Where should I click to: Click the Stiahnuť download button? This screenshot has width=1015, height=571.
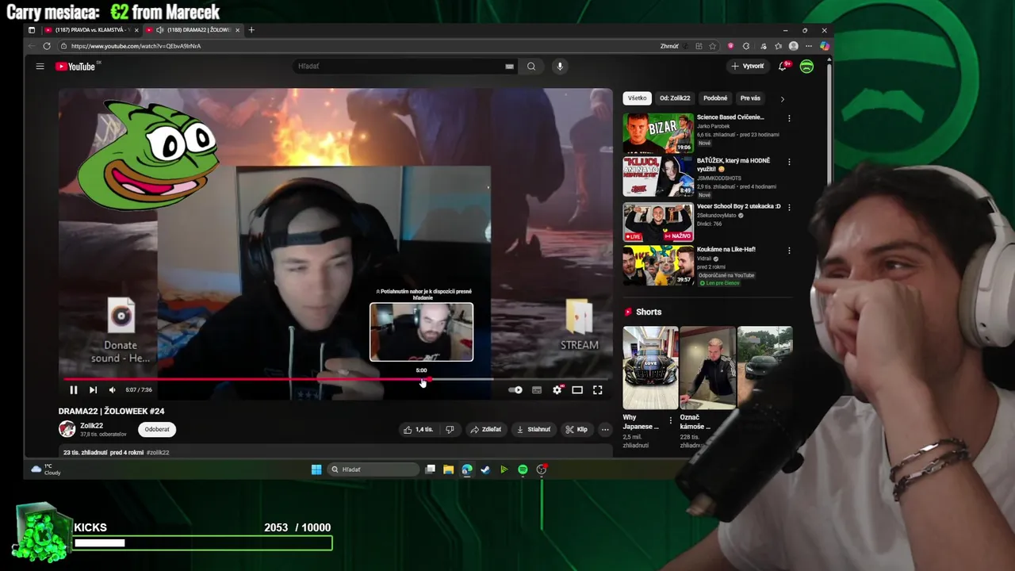tap(534, 429)
